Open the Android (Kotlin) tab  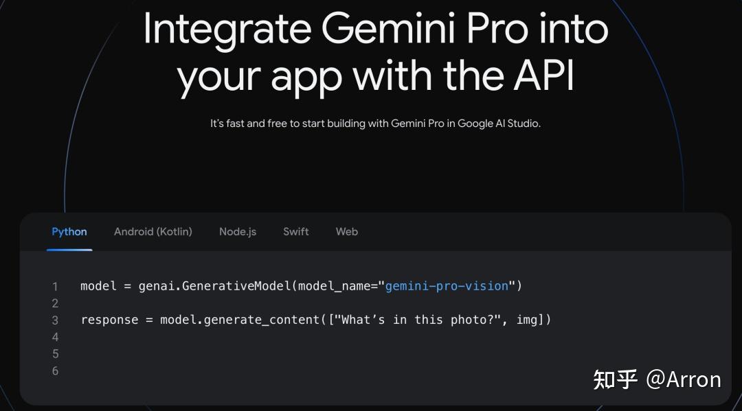(153, 231)
